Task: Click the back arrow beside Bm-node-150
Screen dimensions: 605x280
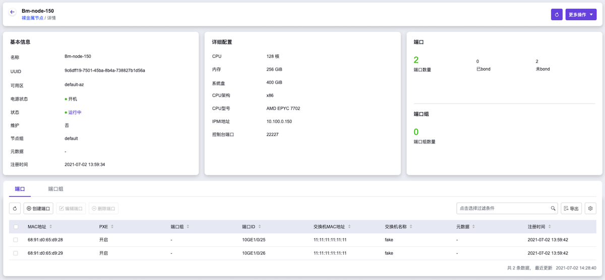Action: pyautogui.click(x=12, y=12)
